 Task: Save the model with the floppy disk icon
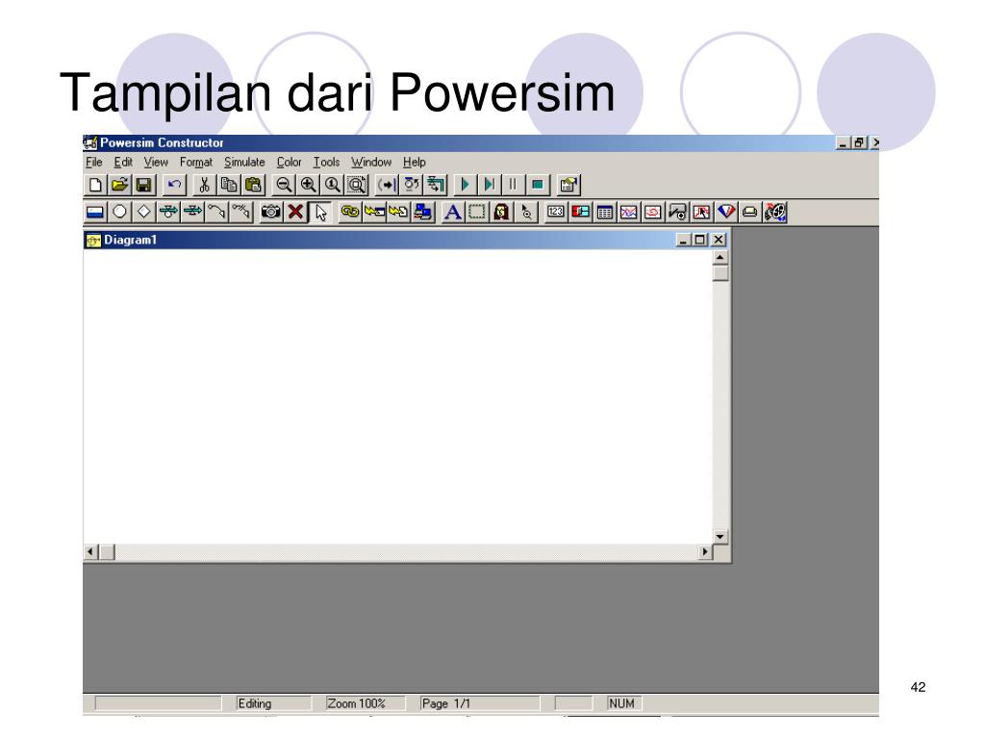pos(144,185)
